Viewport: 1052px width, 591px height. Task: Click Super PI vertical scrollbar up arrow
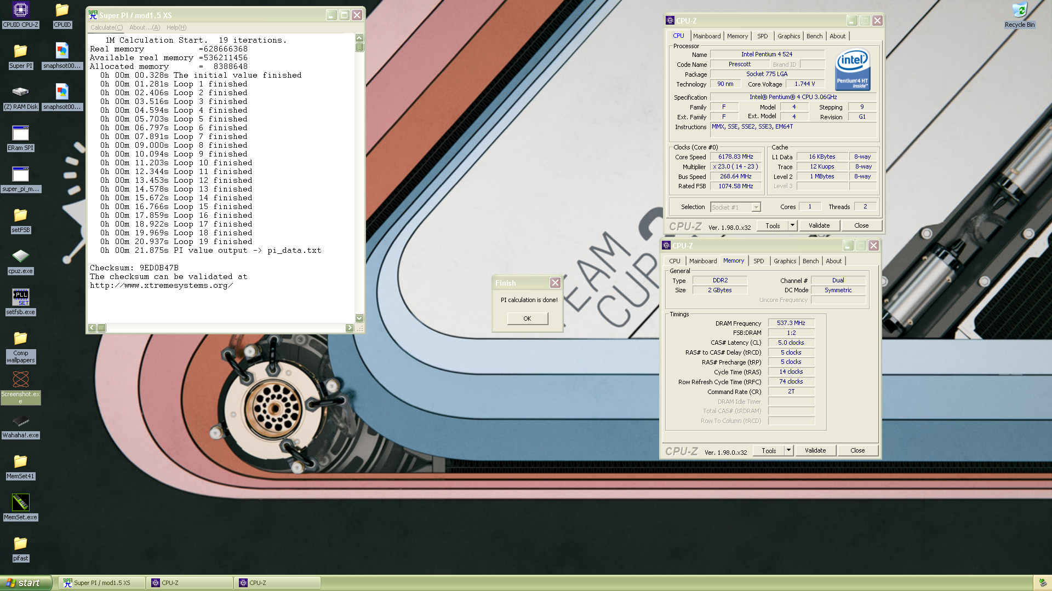pyautogui.click(x=359, y=38)
